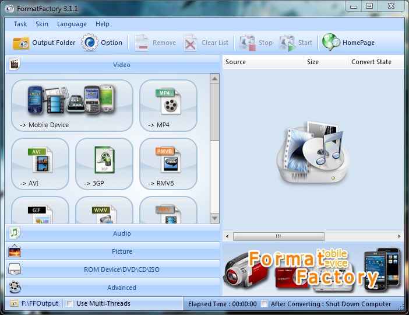Click the FormatFactory title bar icon
Image resolution: width=409 pixels, height=315 pixels.
pyautogui.click(x=9, y=9)
